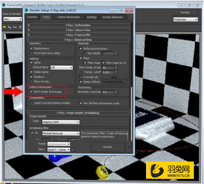Close the Render Setup dialog

coord(129,10)
